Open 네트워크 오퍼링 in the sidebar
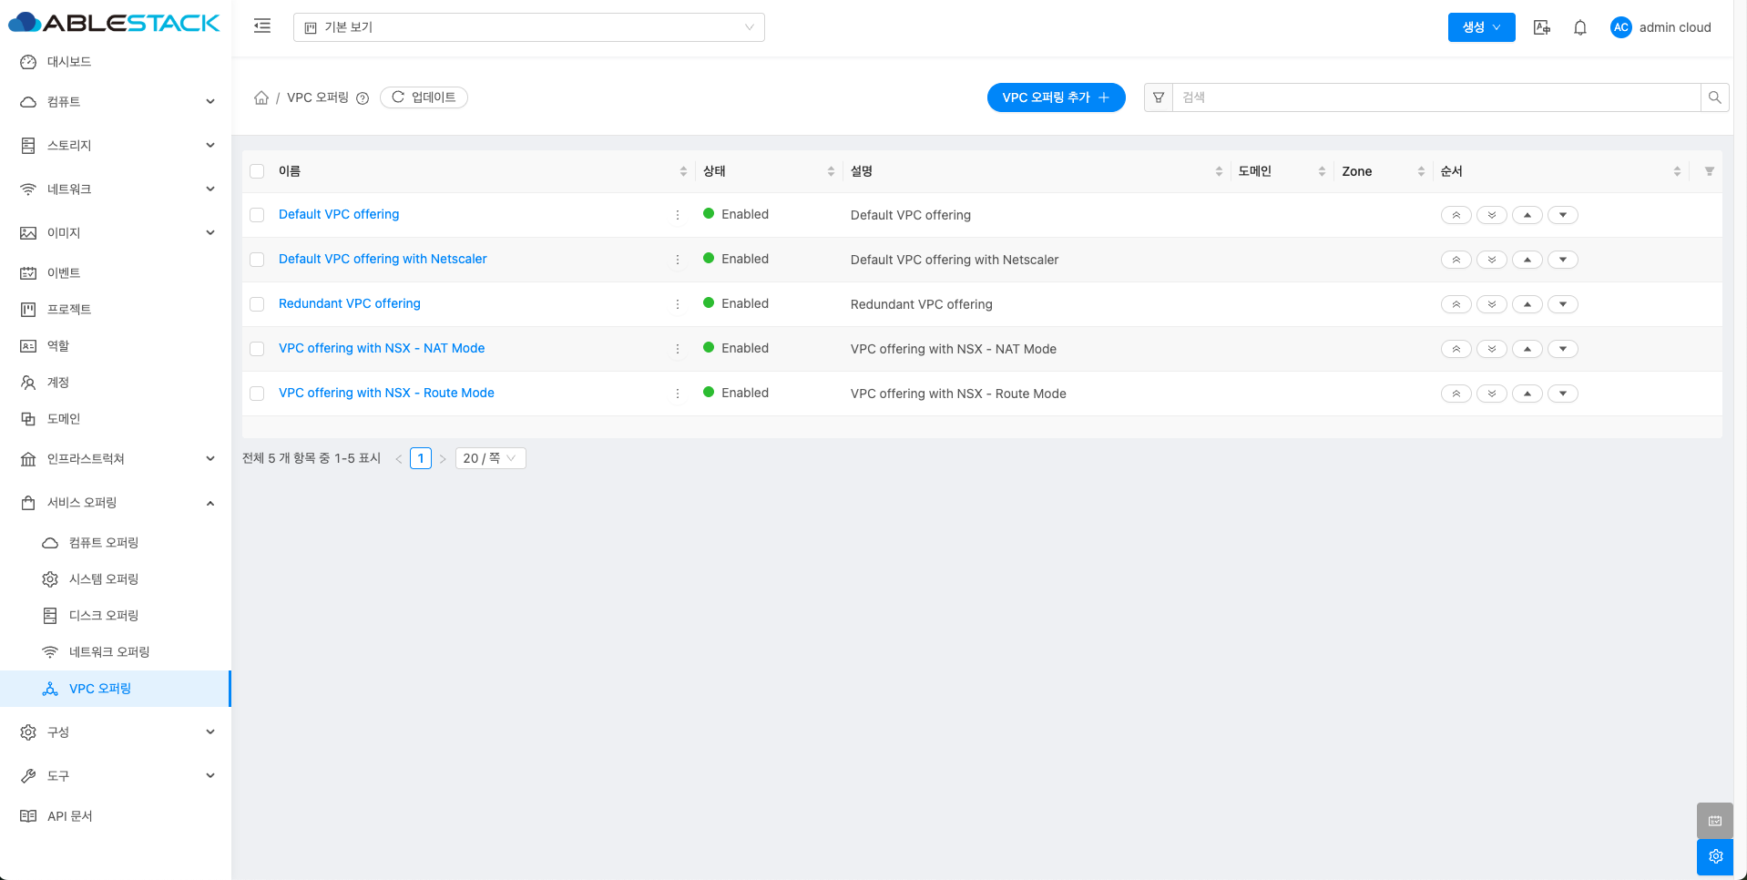Screen dimensions: 1747x880 109,652
